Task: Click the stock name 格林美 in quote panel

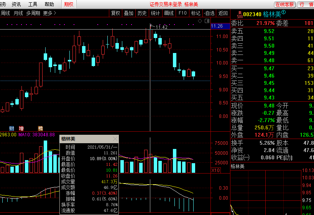Action: pos(272,15)
